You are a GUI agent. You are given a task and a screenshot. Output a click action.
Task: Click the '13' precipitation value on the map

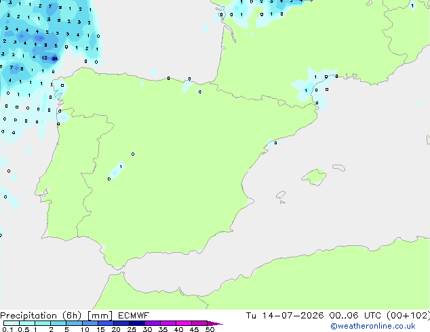point(45,58)
